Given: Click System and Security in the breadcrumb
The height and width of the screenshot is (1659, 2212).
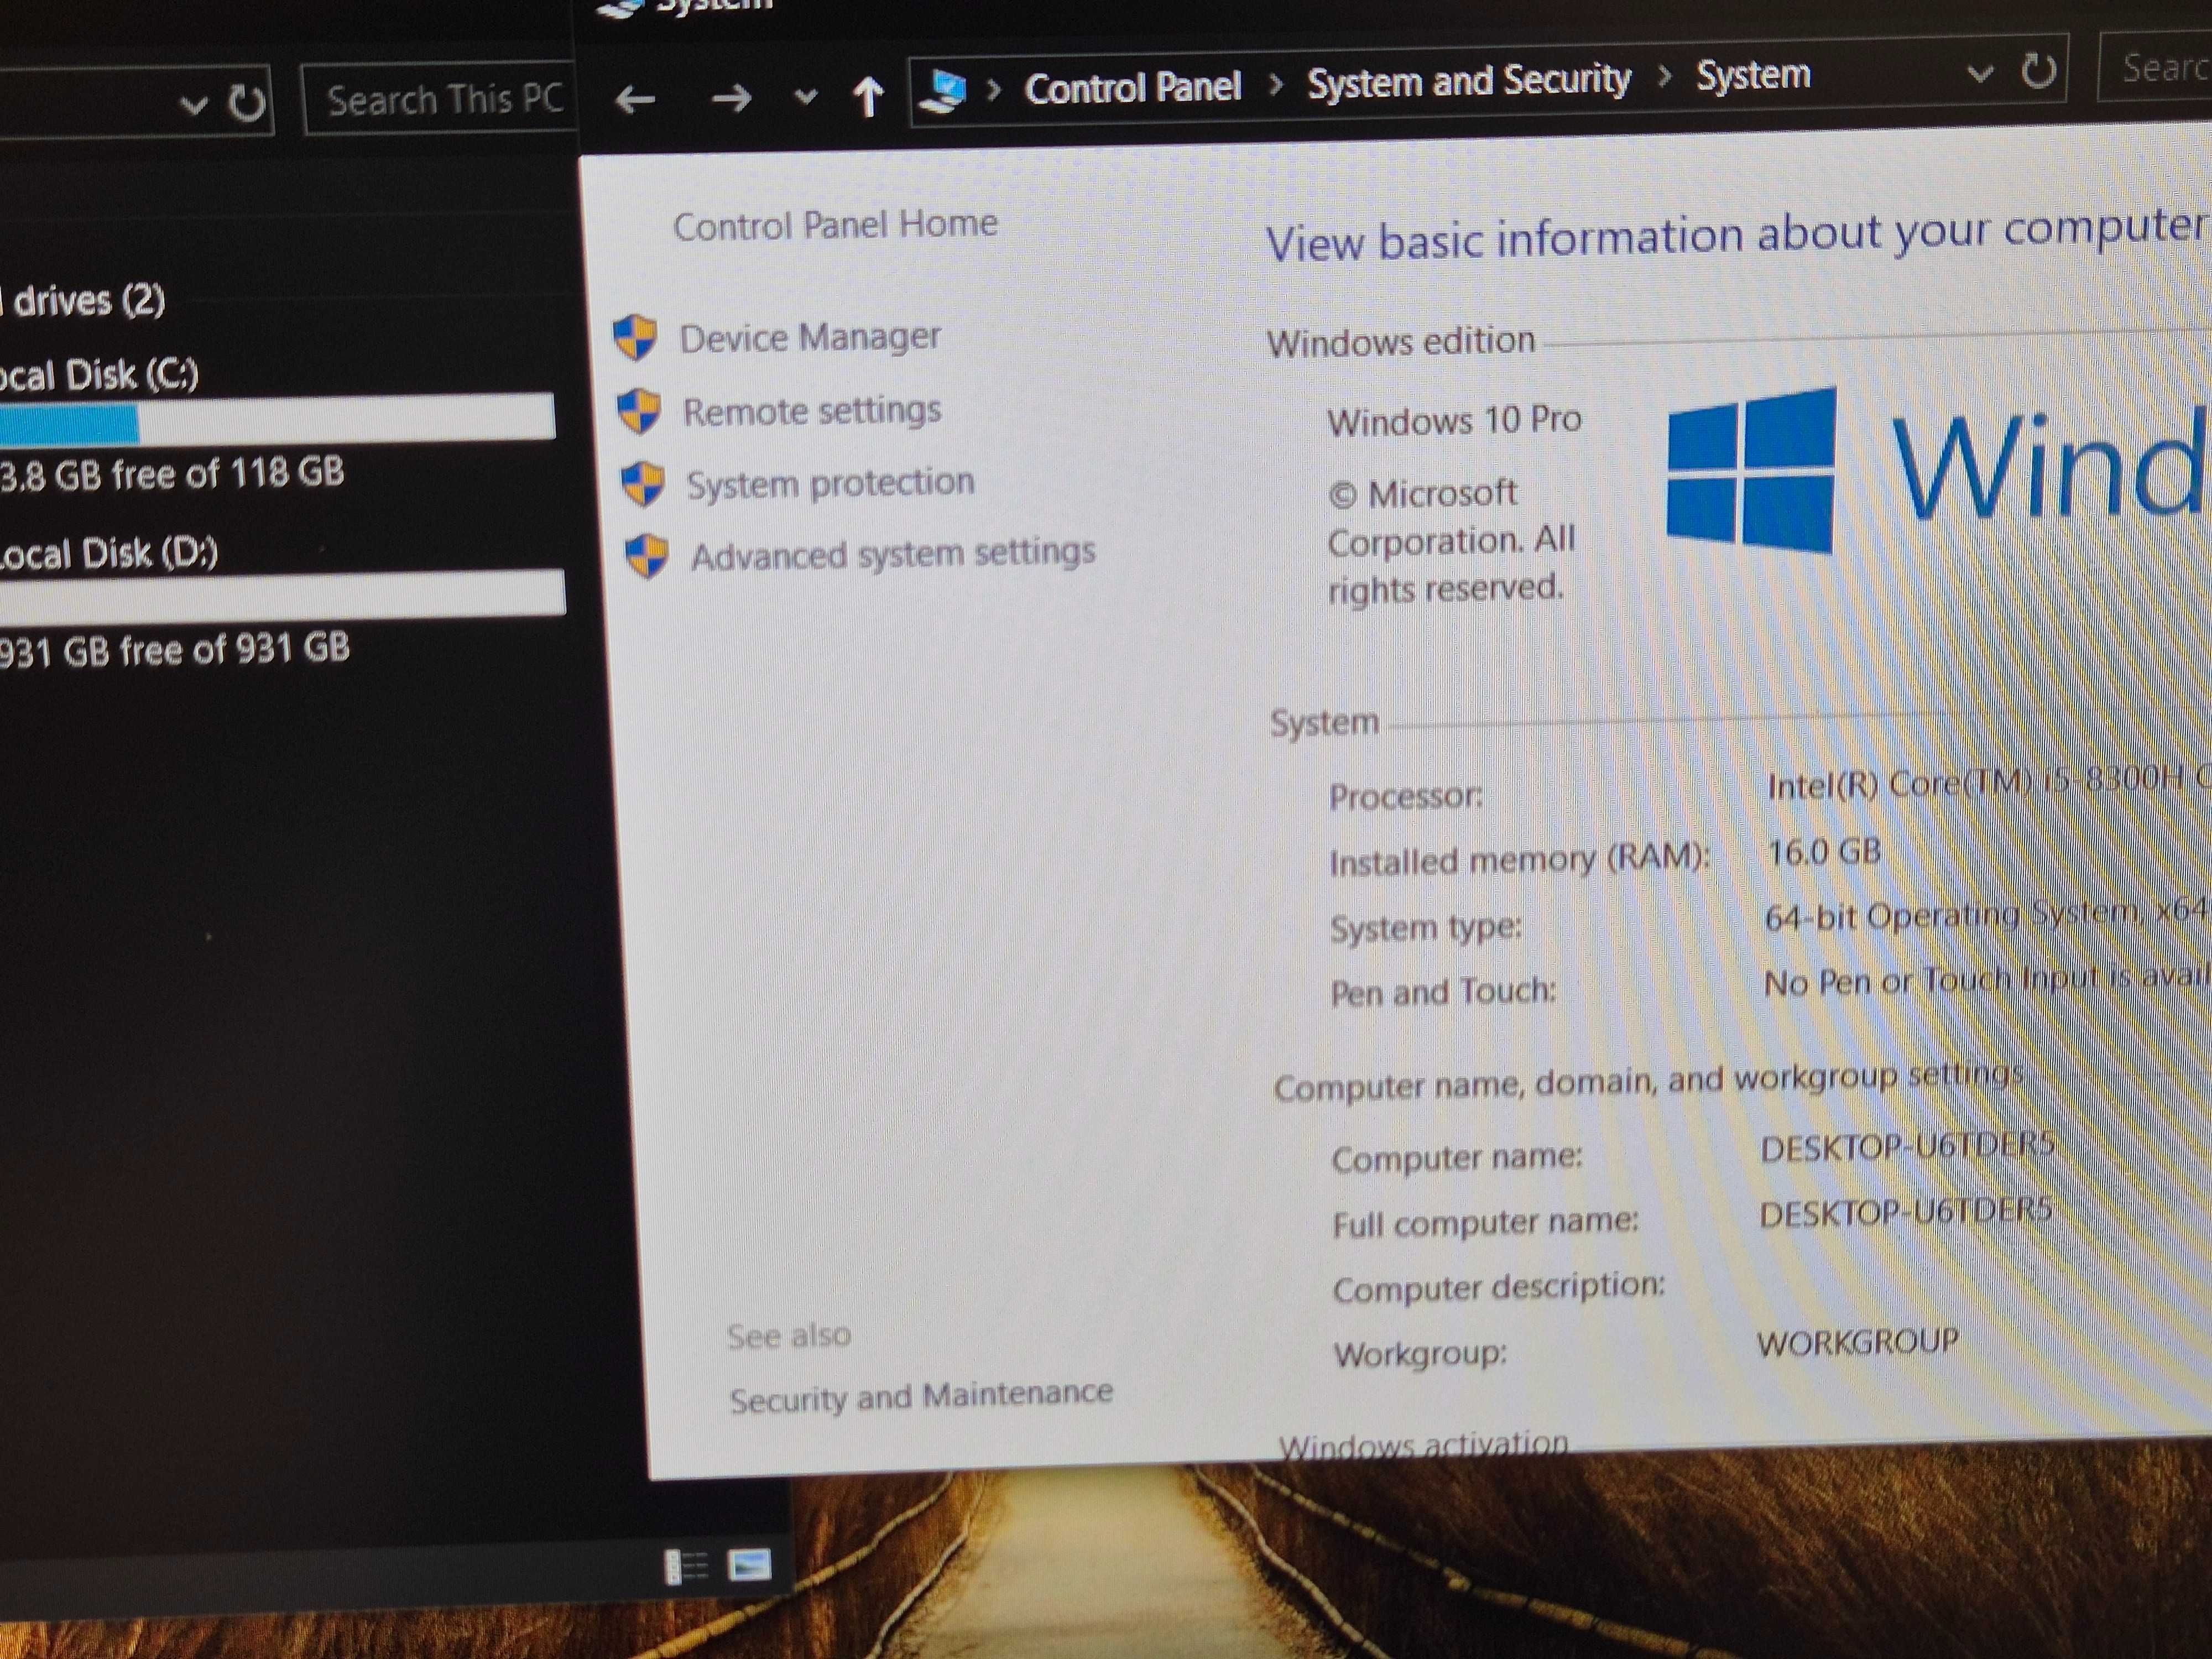Looking at the screenshot, I should click(1469, 81).
